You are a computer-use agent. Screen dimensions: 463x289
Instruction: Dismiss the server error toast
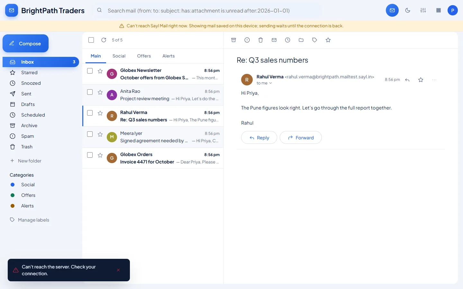(x=118, y=270)
